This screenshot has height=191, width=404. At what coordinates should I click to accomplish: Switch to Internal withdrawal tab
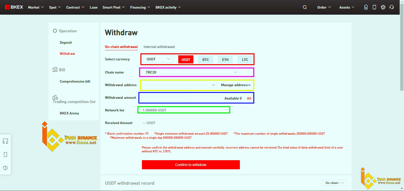point(159,47)
